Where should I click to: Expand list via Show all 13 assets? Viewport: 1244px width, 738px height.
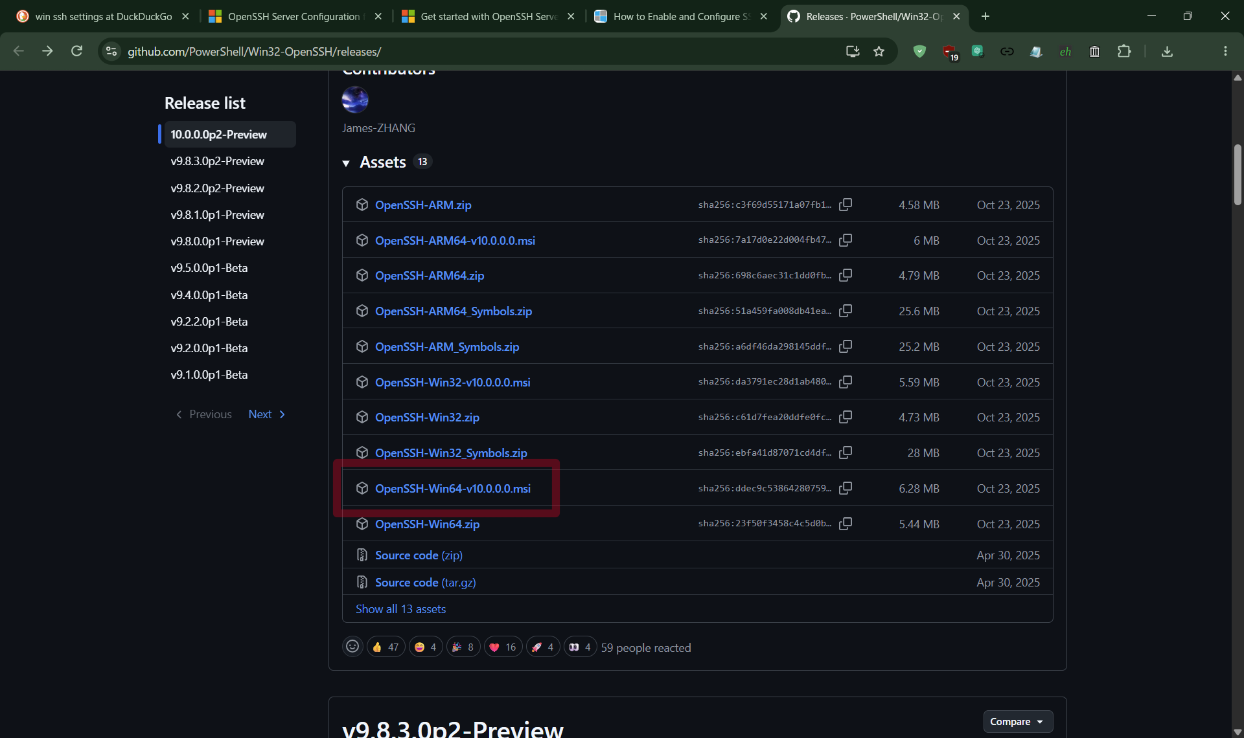[x=400, y=609]
